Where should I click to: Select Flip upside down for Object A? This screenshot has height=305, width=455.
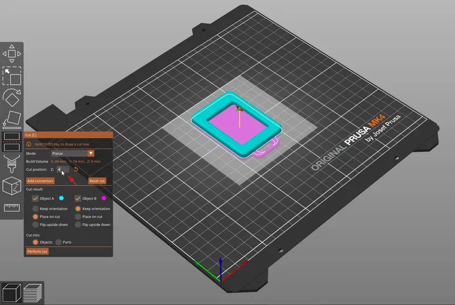(35, 224)
